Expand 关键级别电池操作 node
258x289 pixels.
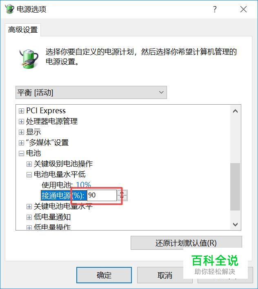29,164
